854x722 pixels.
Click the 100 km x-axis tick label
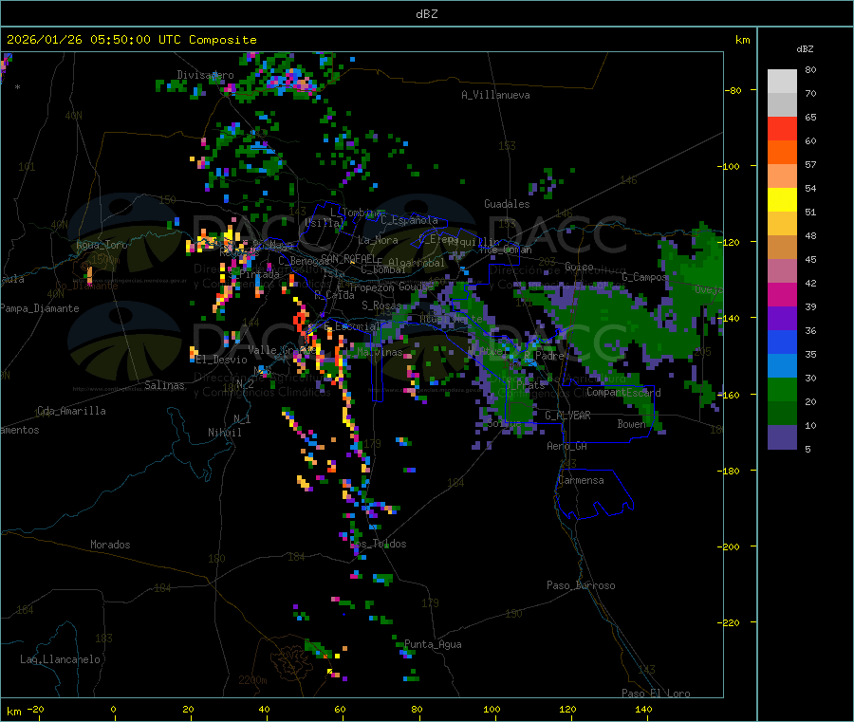tap(492, 709)
